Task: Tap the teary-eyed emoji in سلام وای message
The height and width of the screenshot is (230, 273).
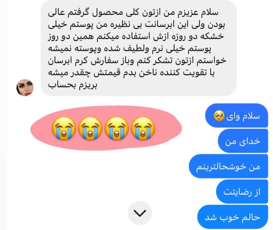Action: click(x=219, y=116)
